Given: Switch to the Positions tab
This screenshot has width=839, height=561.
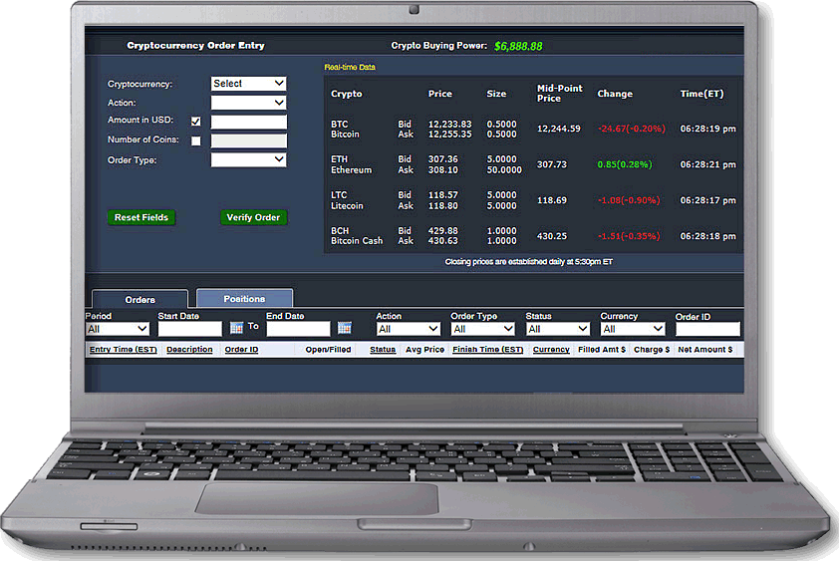Looking at the screenshot, I should [244, 298].
